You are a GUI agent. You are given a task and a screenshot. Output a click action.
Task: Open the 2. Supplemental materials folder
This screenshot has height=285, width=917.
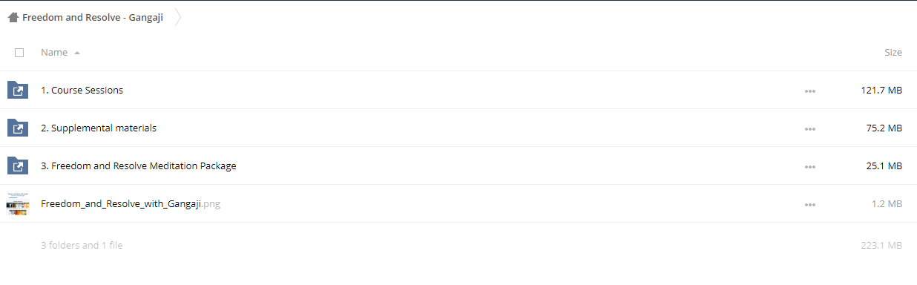[99, 128]
